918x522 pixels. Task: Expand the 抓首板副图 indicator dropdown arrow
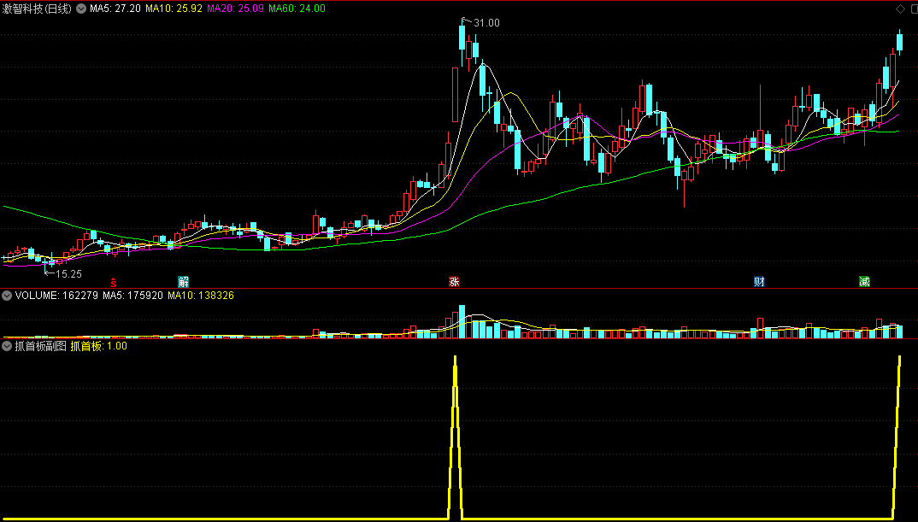7,347
